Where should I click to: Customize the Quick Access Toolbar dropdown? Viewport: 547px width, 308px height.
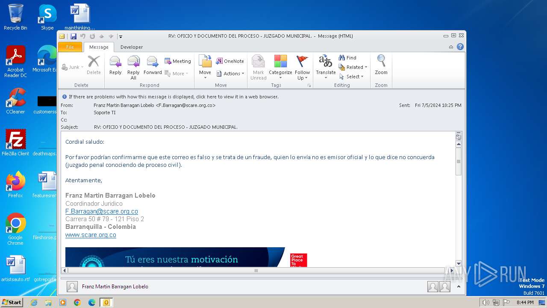coord(121,37)
